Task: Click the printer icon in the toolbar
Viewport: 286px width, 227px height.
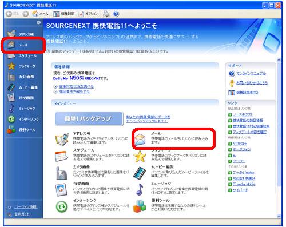Action: coord(106,14)
